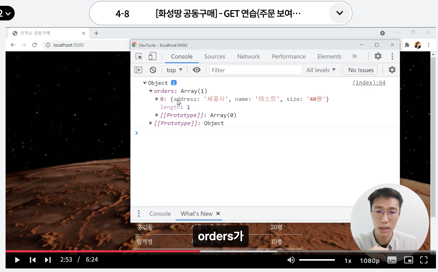Image resolution: width=438 pixels, height=272 pixels.
Task: Skip to the next video
Action: coord(48,260)
